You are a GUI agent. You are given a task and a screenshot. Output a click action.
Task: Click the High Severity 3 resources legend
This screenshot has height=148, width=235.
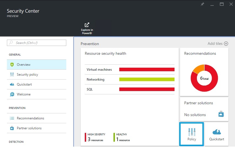coord(95,137)
